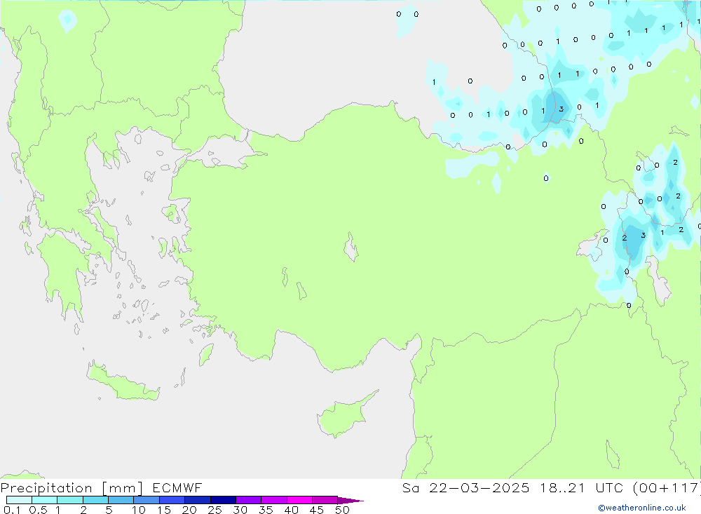Click the '0.1' legend scale label

(x=12, y=510)
